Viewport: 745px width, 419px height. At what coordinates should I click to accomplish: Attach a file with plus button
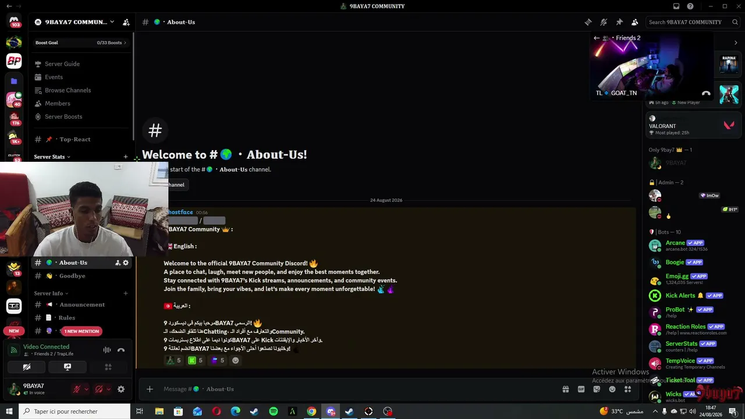tap(150, 389)
